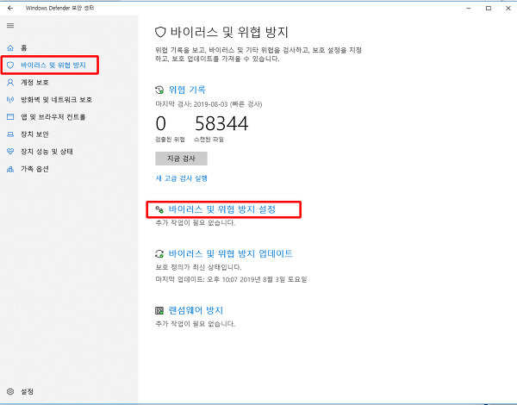Click the 장치 보안 laptop icon
Image resolution: width=517 pixels, height=405 pixels.
[x=10, y=134]
